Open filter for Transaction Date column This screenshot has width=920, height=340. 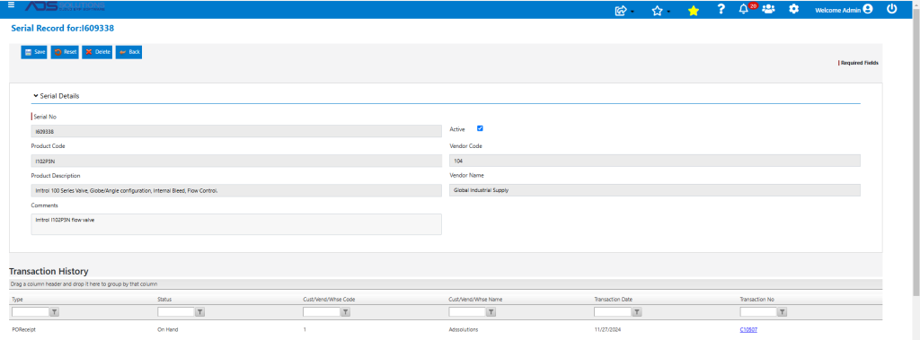(x=637, y=312)
